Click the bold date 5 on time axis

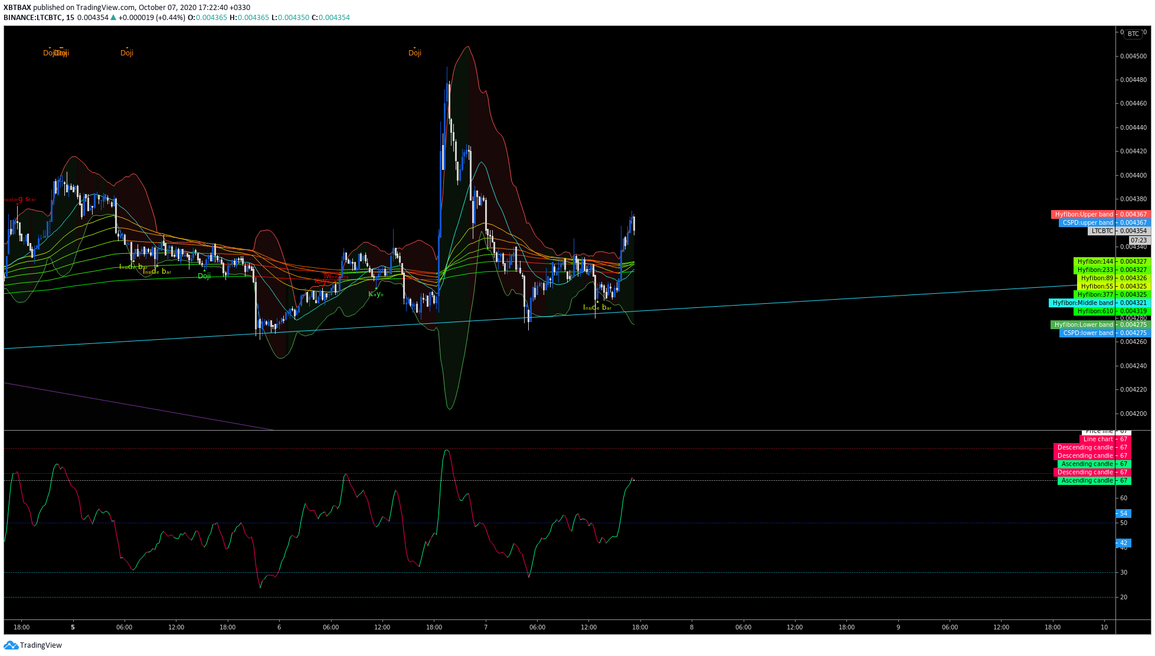pos(73,627)
